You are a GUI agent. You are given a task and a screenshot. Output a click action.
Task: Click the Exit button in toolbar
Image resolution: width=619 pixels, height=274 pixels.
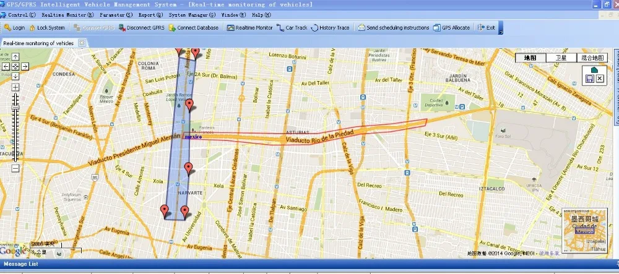[487, 28]
